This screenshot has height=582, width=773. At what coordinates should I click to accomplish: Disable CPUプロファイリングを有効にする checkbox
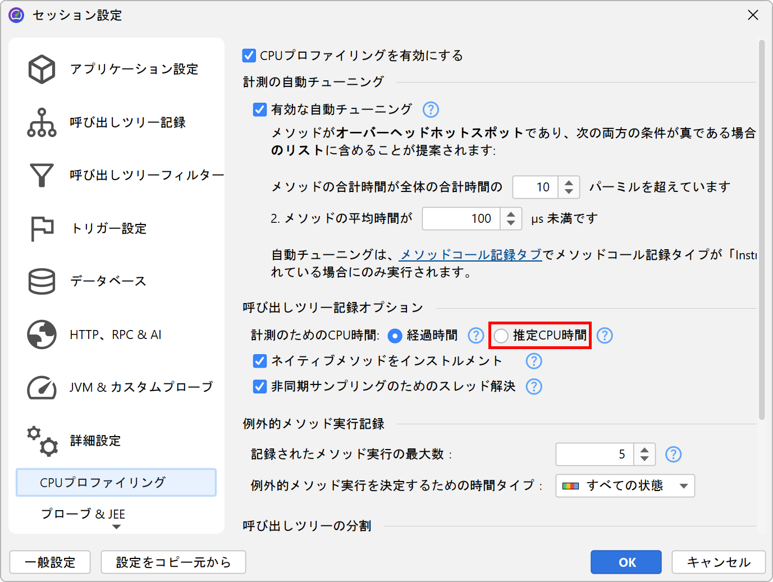(x=249, y=56)
